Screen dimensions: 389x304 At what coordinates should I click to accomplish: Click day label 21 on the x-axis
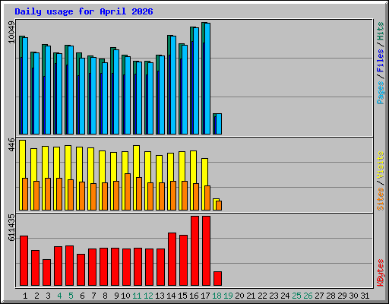click(251, 296)
